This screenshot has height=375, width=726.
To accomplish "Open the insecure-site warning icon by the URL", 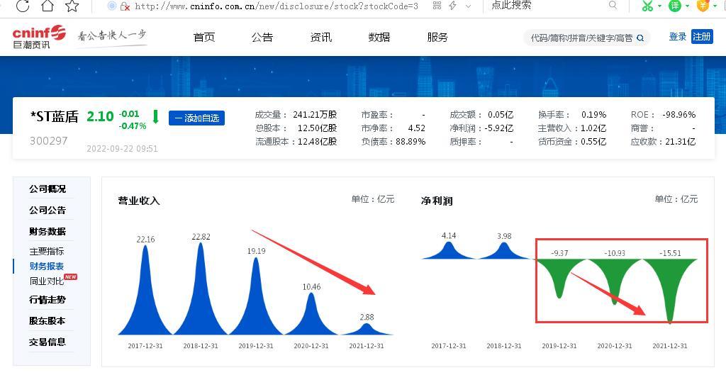I will [125, 6].
